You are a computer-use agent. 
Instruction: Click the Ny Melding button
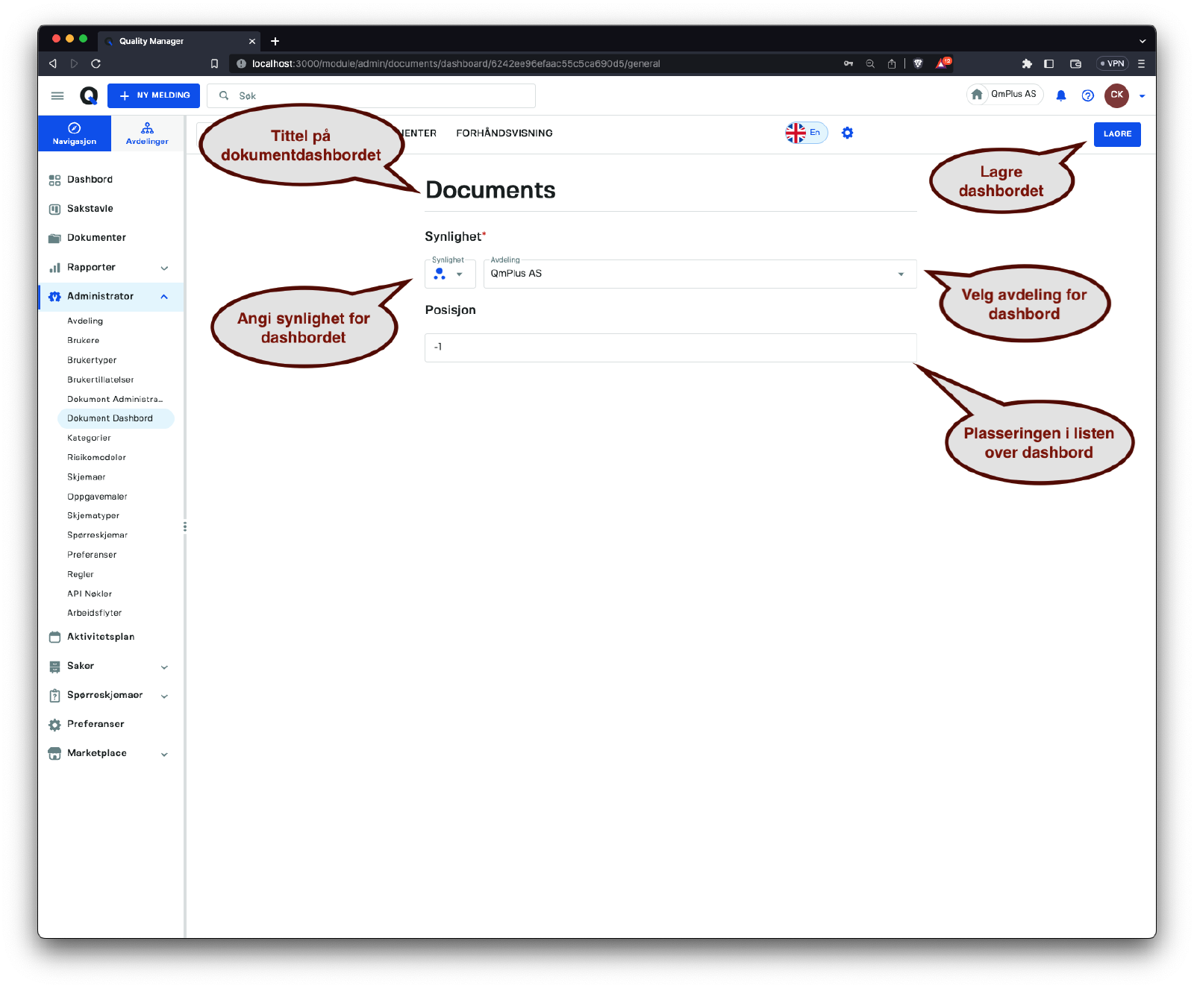tap(154, 95)
